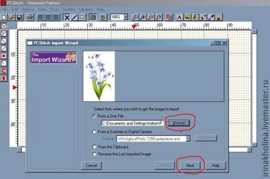Create a new pattern with toolbar icon
270x179 pixels.
4,17
